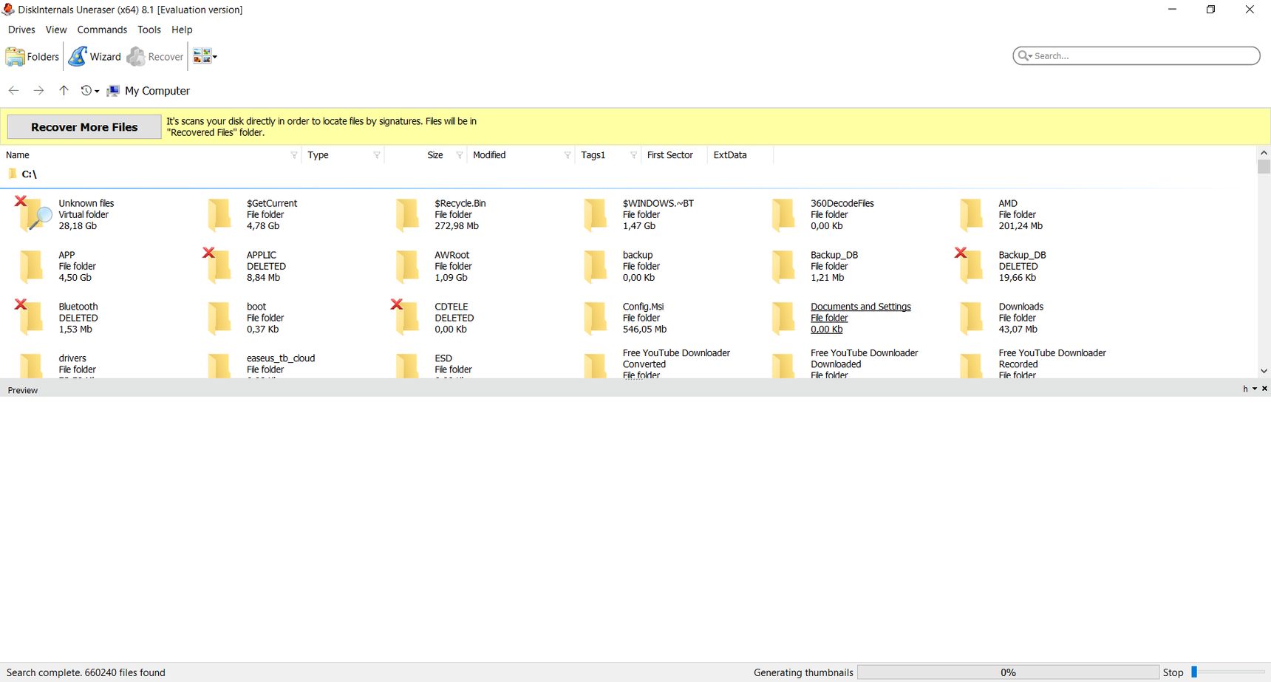This screenshot has width=1271, height=682.
Task: Click the Generating thumbnails progress bar
Action: pyautogui.click(x=1008, y=672)
